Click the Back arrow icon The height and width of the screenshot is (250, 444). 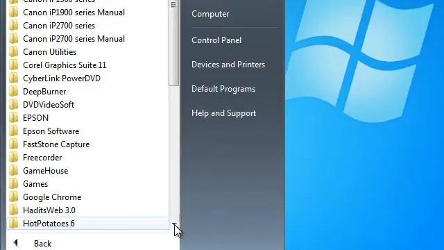(x=15, y=243)
